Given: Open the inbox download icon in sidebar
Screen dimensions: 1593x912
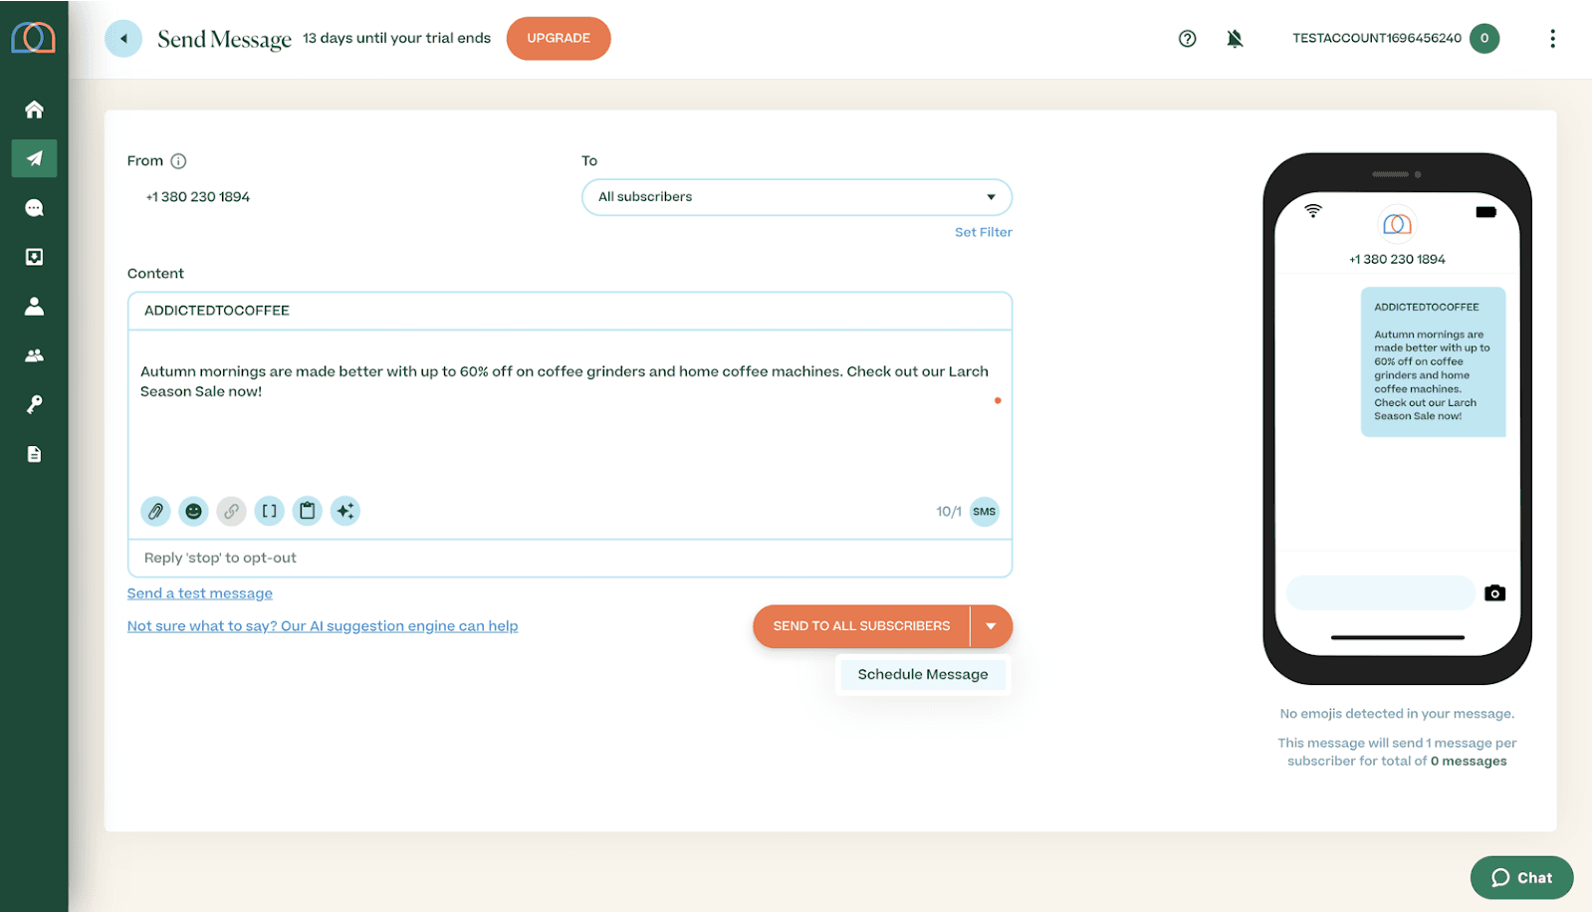Looking at the screenshot, I should (34, 257).
